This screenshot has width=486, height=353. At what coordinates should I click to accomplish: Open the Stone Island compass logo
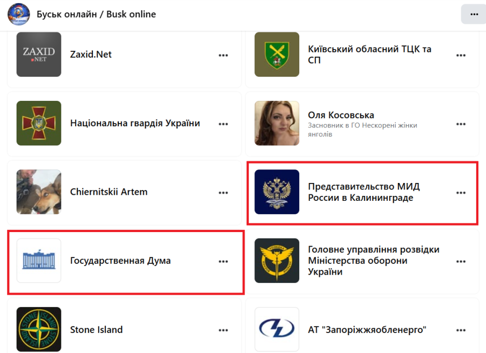[x=39, y=329]
